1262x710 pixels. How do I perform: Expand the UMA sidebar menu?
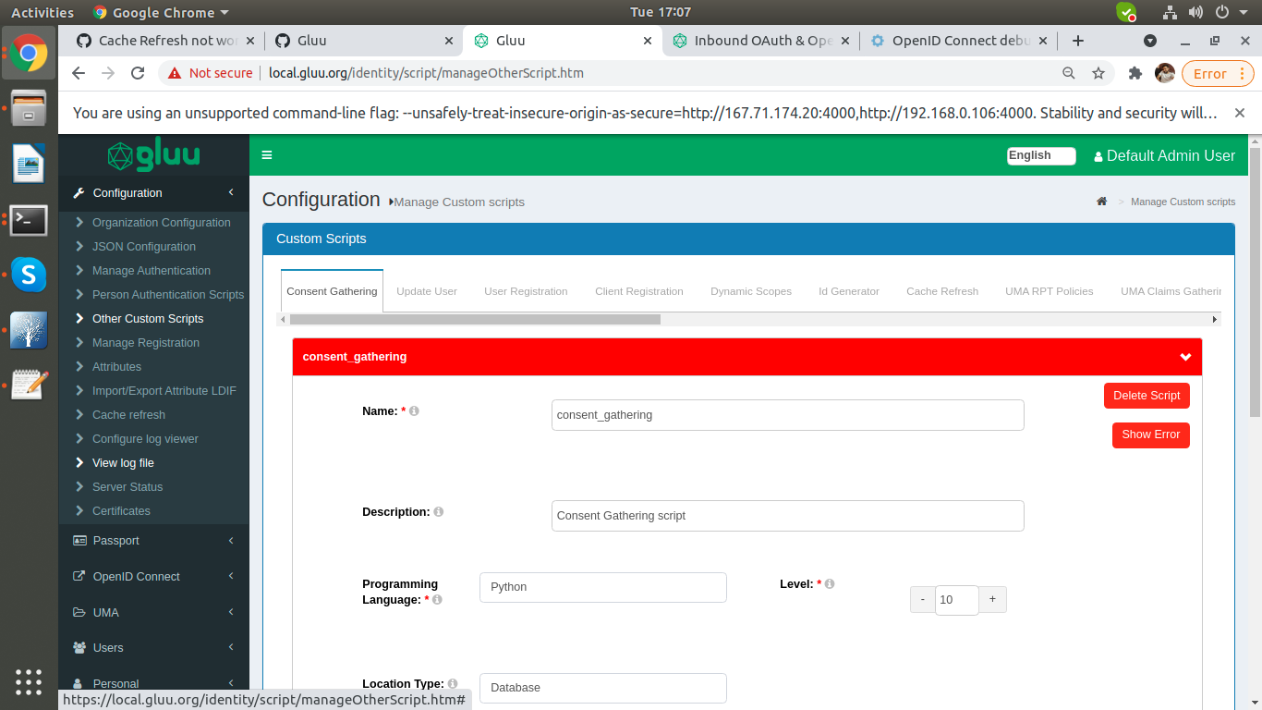(153, 612)
